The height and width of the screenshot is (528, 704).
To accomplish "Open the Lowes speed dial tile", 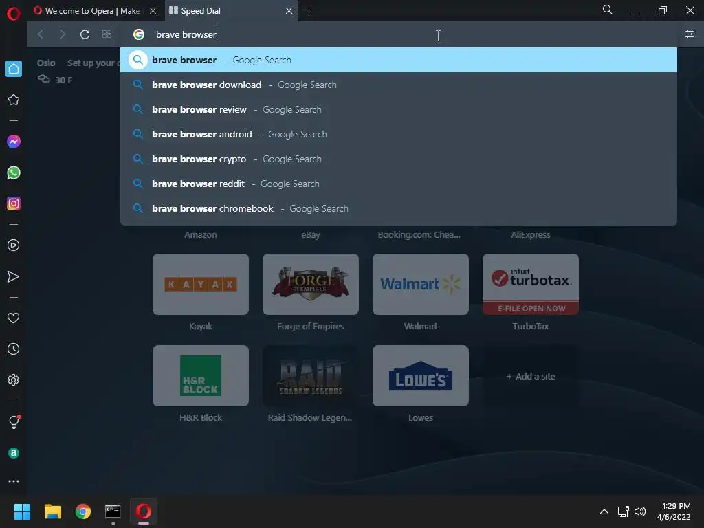I will point(421,376).
